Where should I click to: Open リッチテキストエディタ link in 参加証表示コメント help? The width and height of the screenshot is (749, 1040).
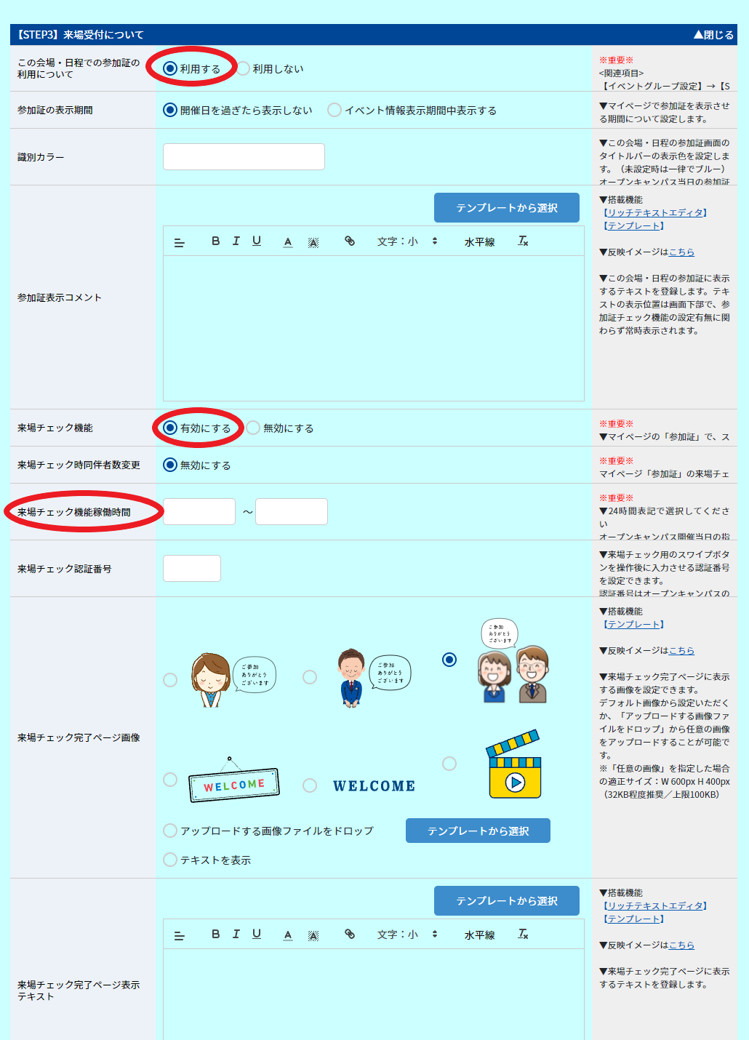point(656,213)
